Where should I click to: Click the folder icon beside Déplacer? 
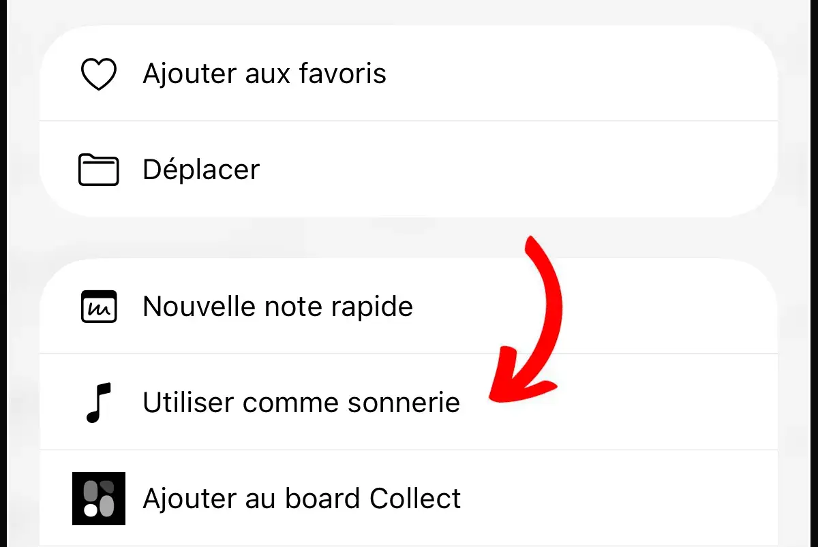coord(98,170)
